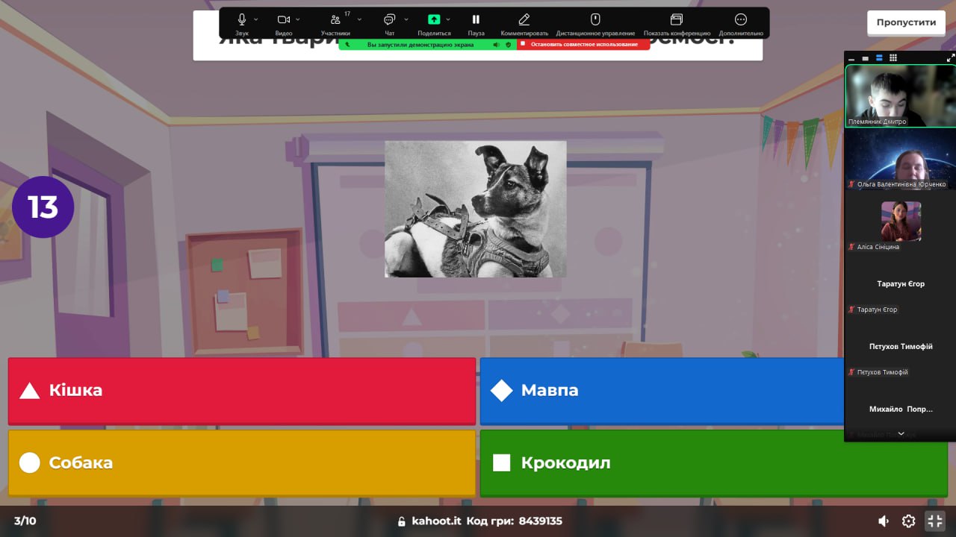
Task: Expand the arrow next to Видео
Action: click(298, 19)
